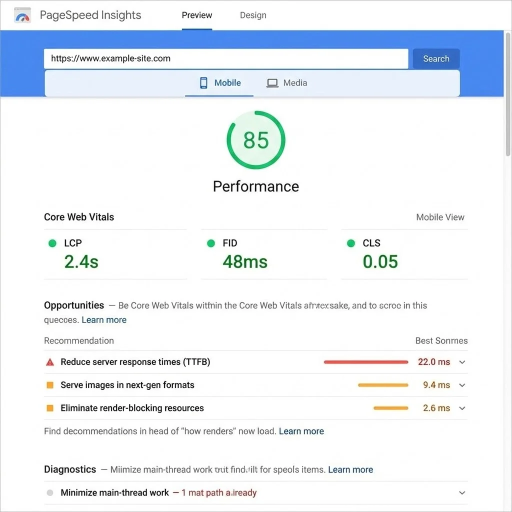The image size is (512, 512).
Task: Expand the Reduce server response times row
Action: click(x=462, y=361)
